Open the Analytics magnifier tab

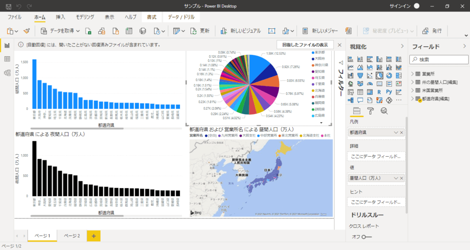click(x=384, y=111)
